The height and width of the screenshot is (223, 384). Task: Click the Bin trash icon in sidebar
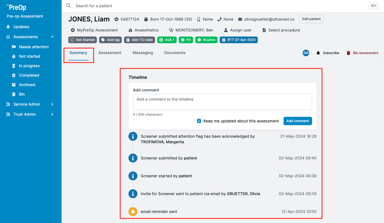14,94
